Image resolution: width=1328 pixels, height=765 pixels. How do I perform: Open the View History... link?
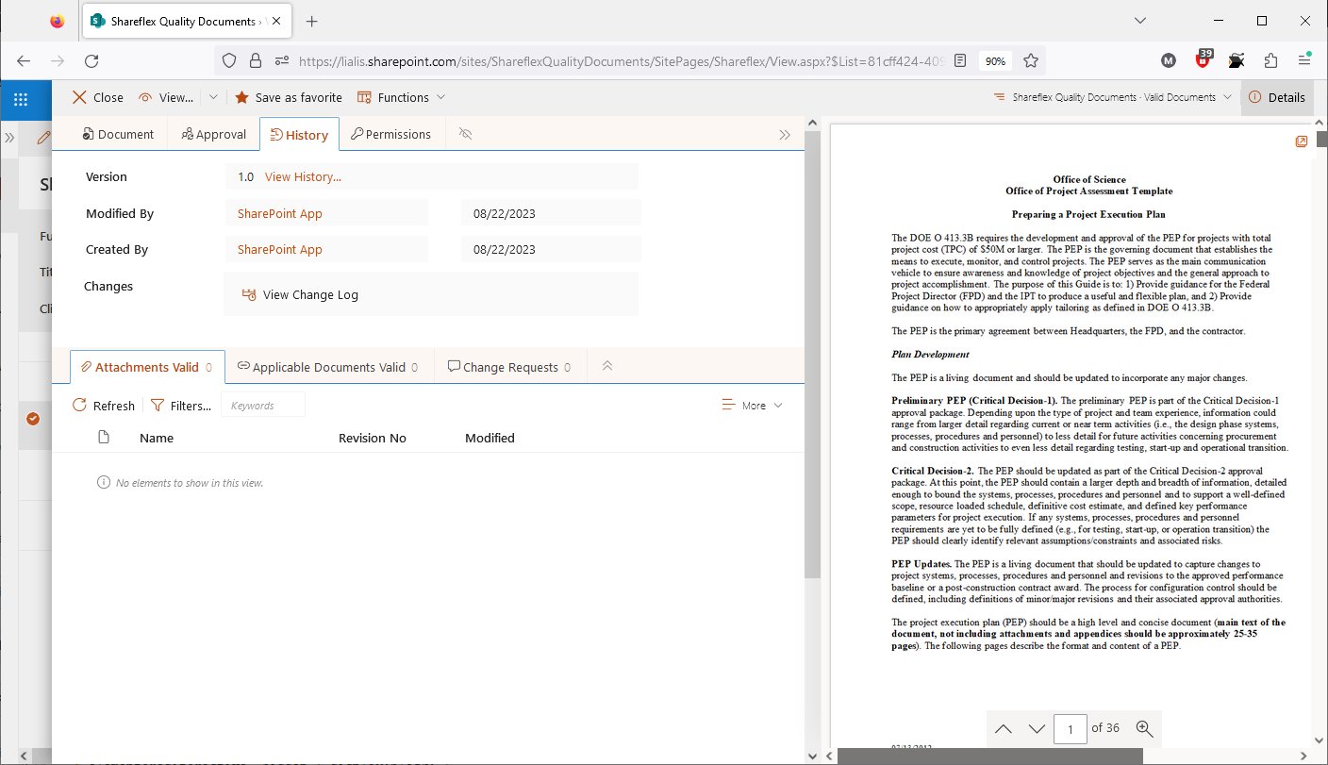coord(303,176)
